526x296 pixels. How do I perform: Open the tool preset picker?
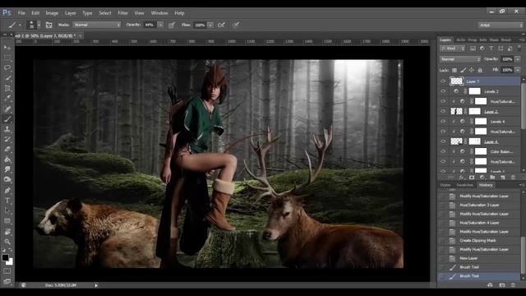14,25
